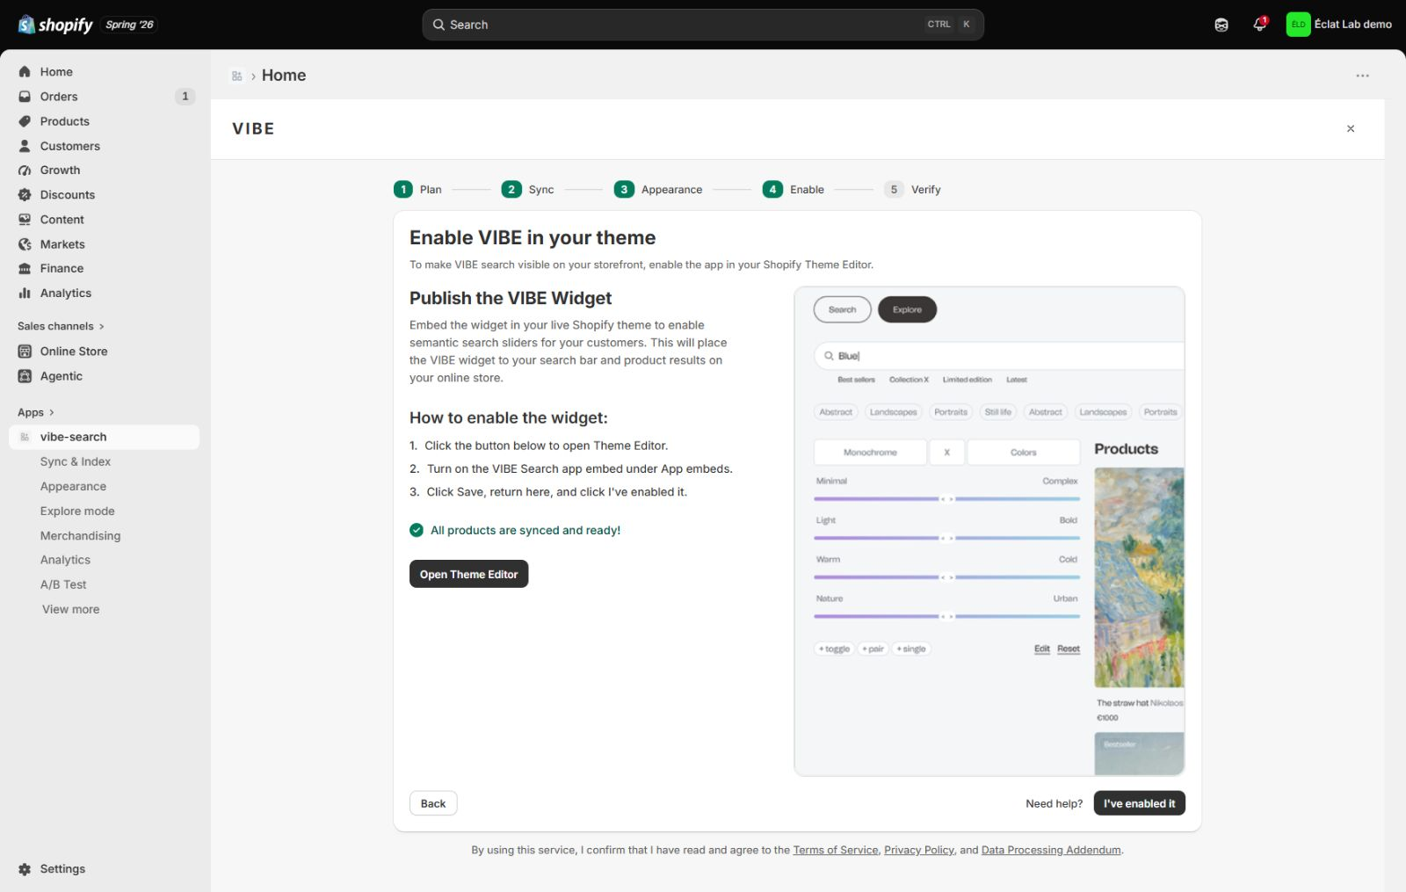Click the Markets globe icon
This screenshot has width=1406, height=892.
click(25, 244)
